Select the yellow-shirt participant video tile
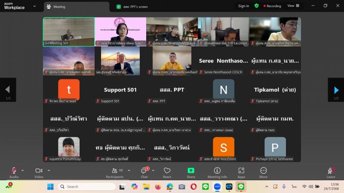 tap(172, 61)
